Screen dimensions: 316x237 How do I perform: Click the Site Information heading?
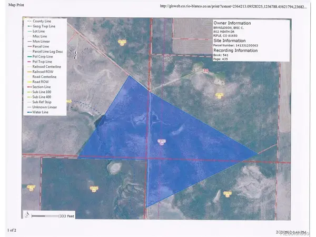[230, 41]
